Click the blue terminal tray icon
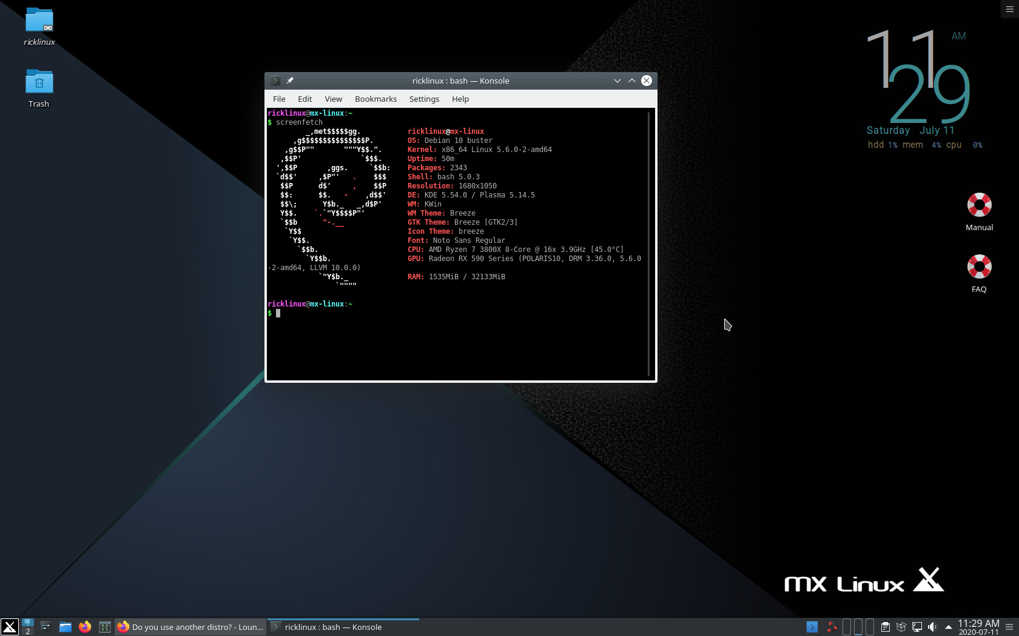1019x636 pixels. click(x=812, y=627)
